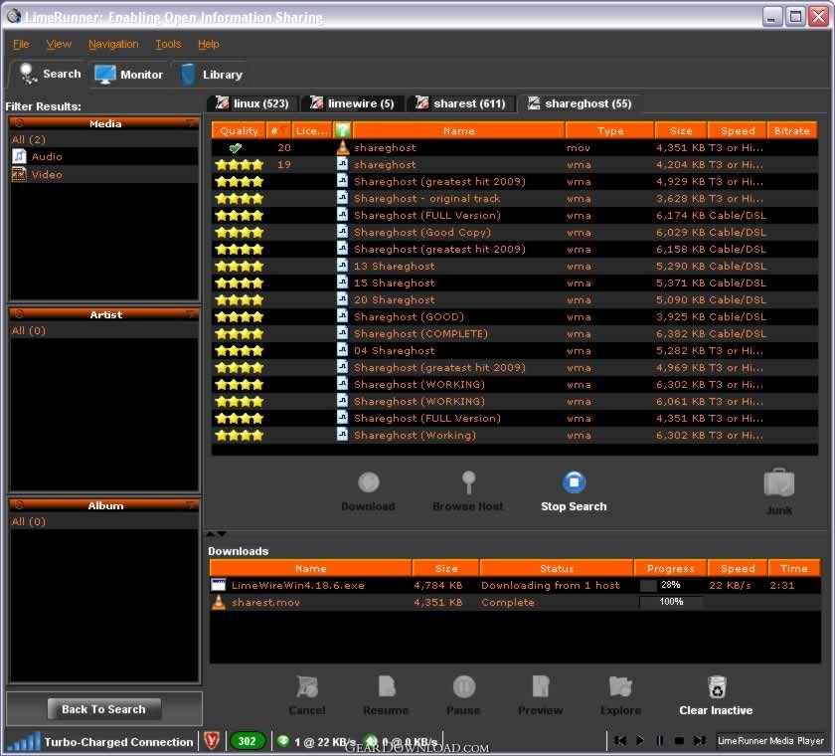Open the File menu
The image size is (835, 756).
pos(21,44)
